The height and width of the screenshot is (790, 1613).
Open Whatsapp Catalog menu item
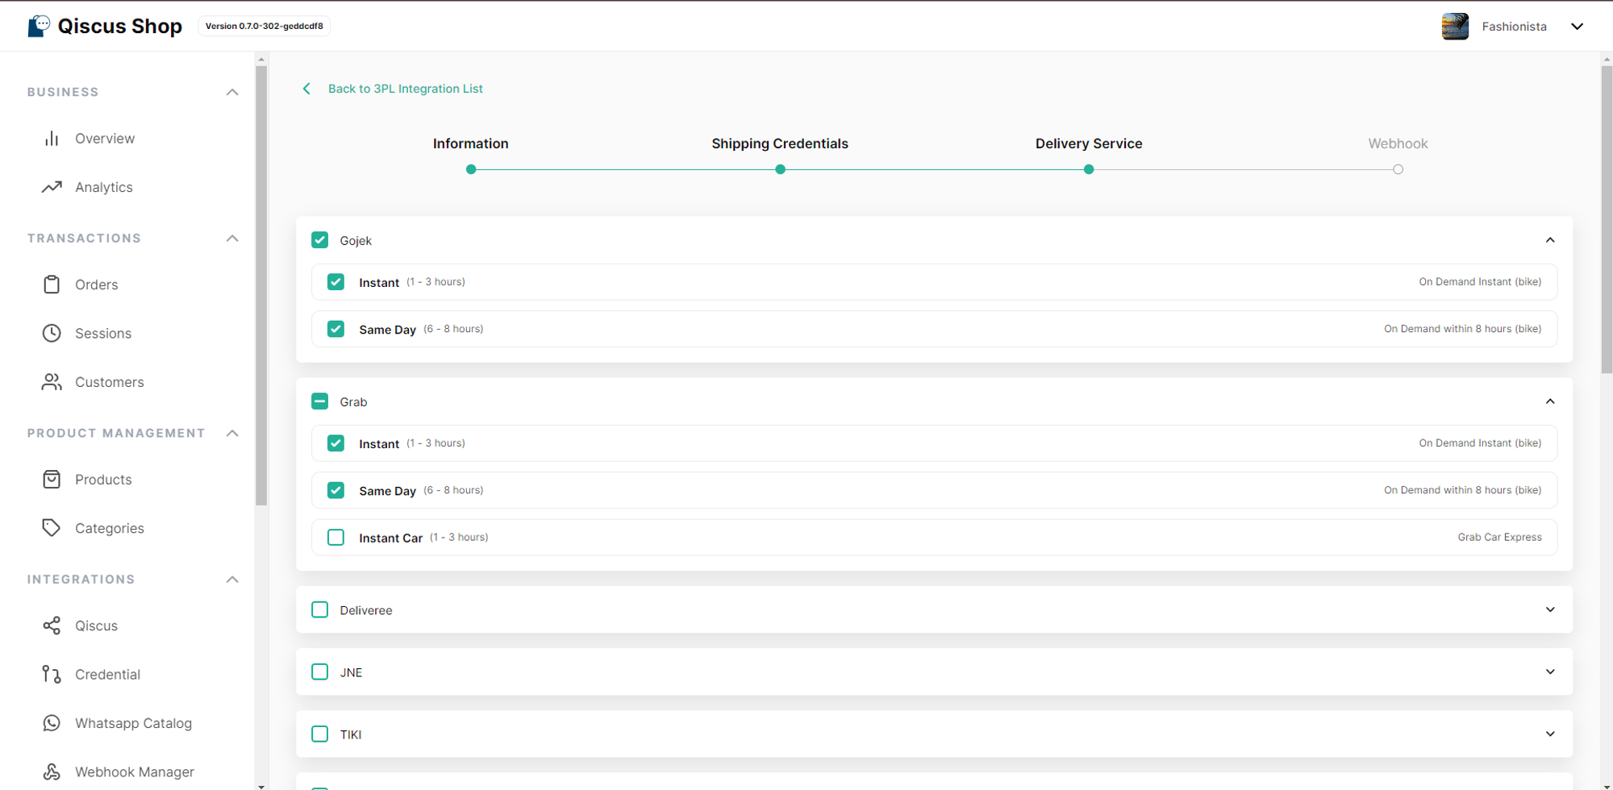tap(134, 723)
